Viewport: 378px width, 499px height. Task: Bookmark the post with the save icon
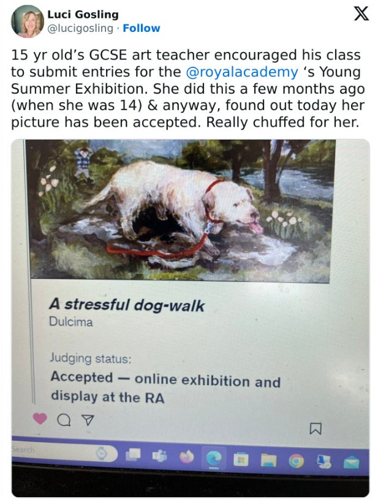coord(316,427)
